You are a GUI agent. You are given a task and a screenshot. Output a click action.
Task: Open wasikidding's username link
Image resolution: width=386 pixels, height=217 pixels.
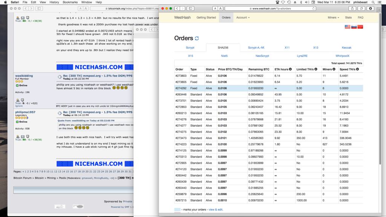pyautogui.click(x=24, y=76)
